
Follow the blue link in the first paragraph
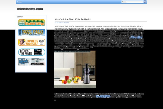click(x=136, y=37)
